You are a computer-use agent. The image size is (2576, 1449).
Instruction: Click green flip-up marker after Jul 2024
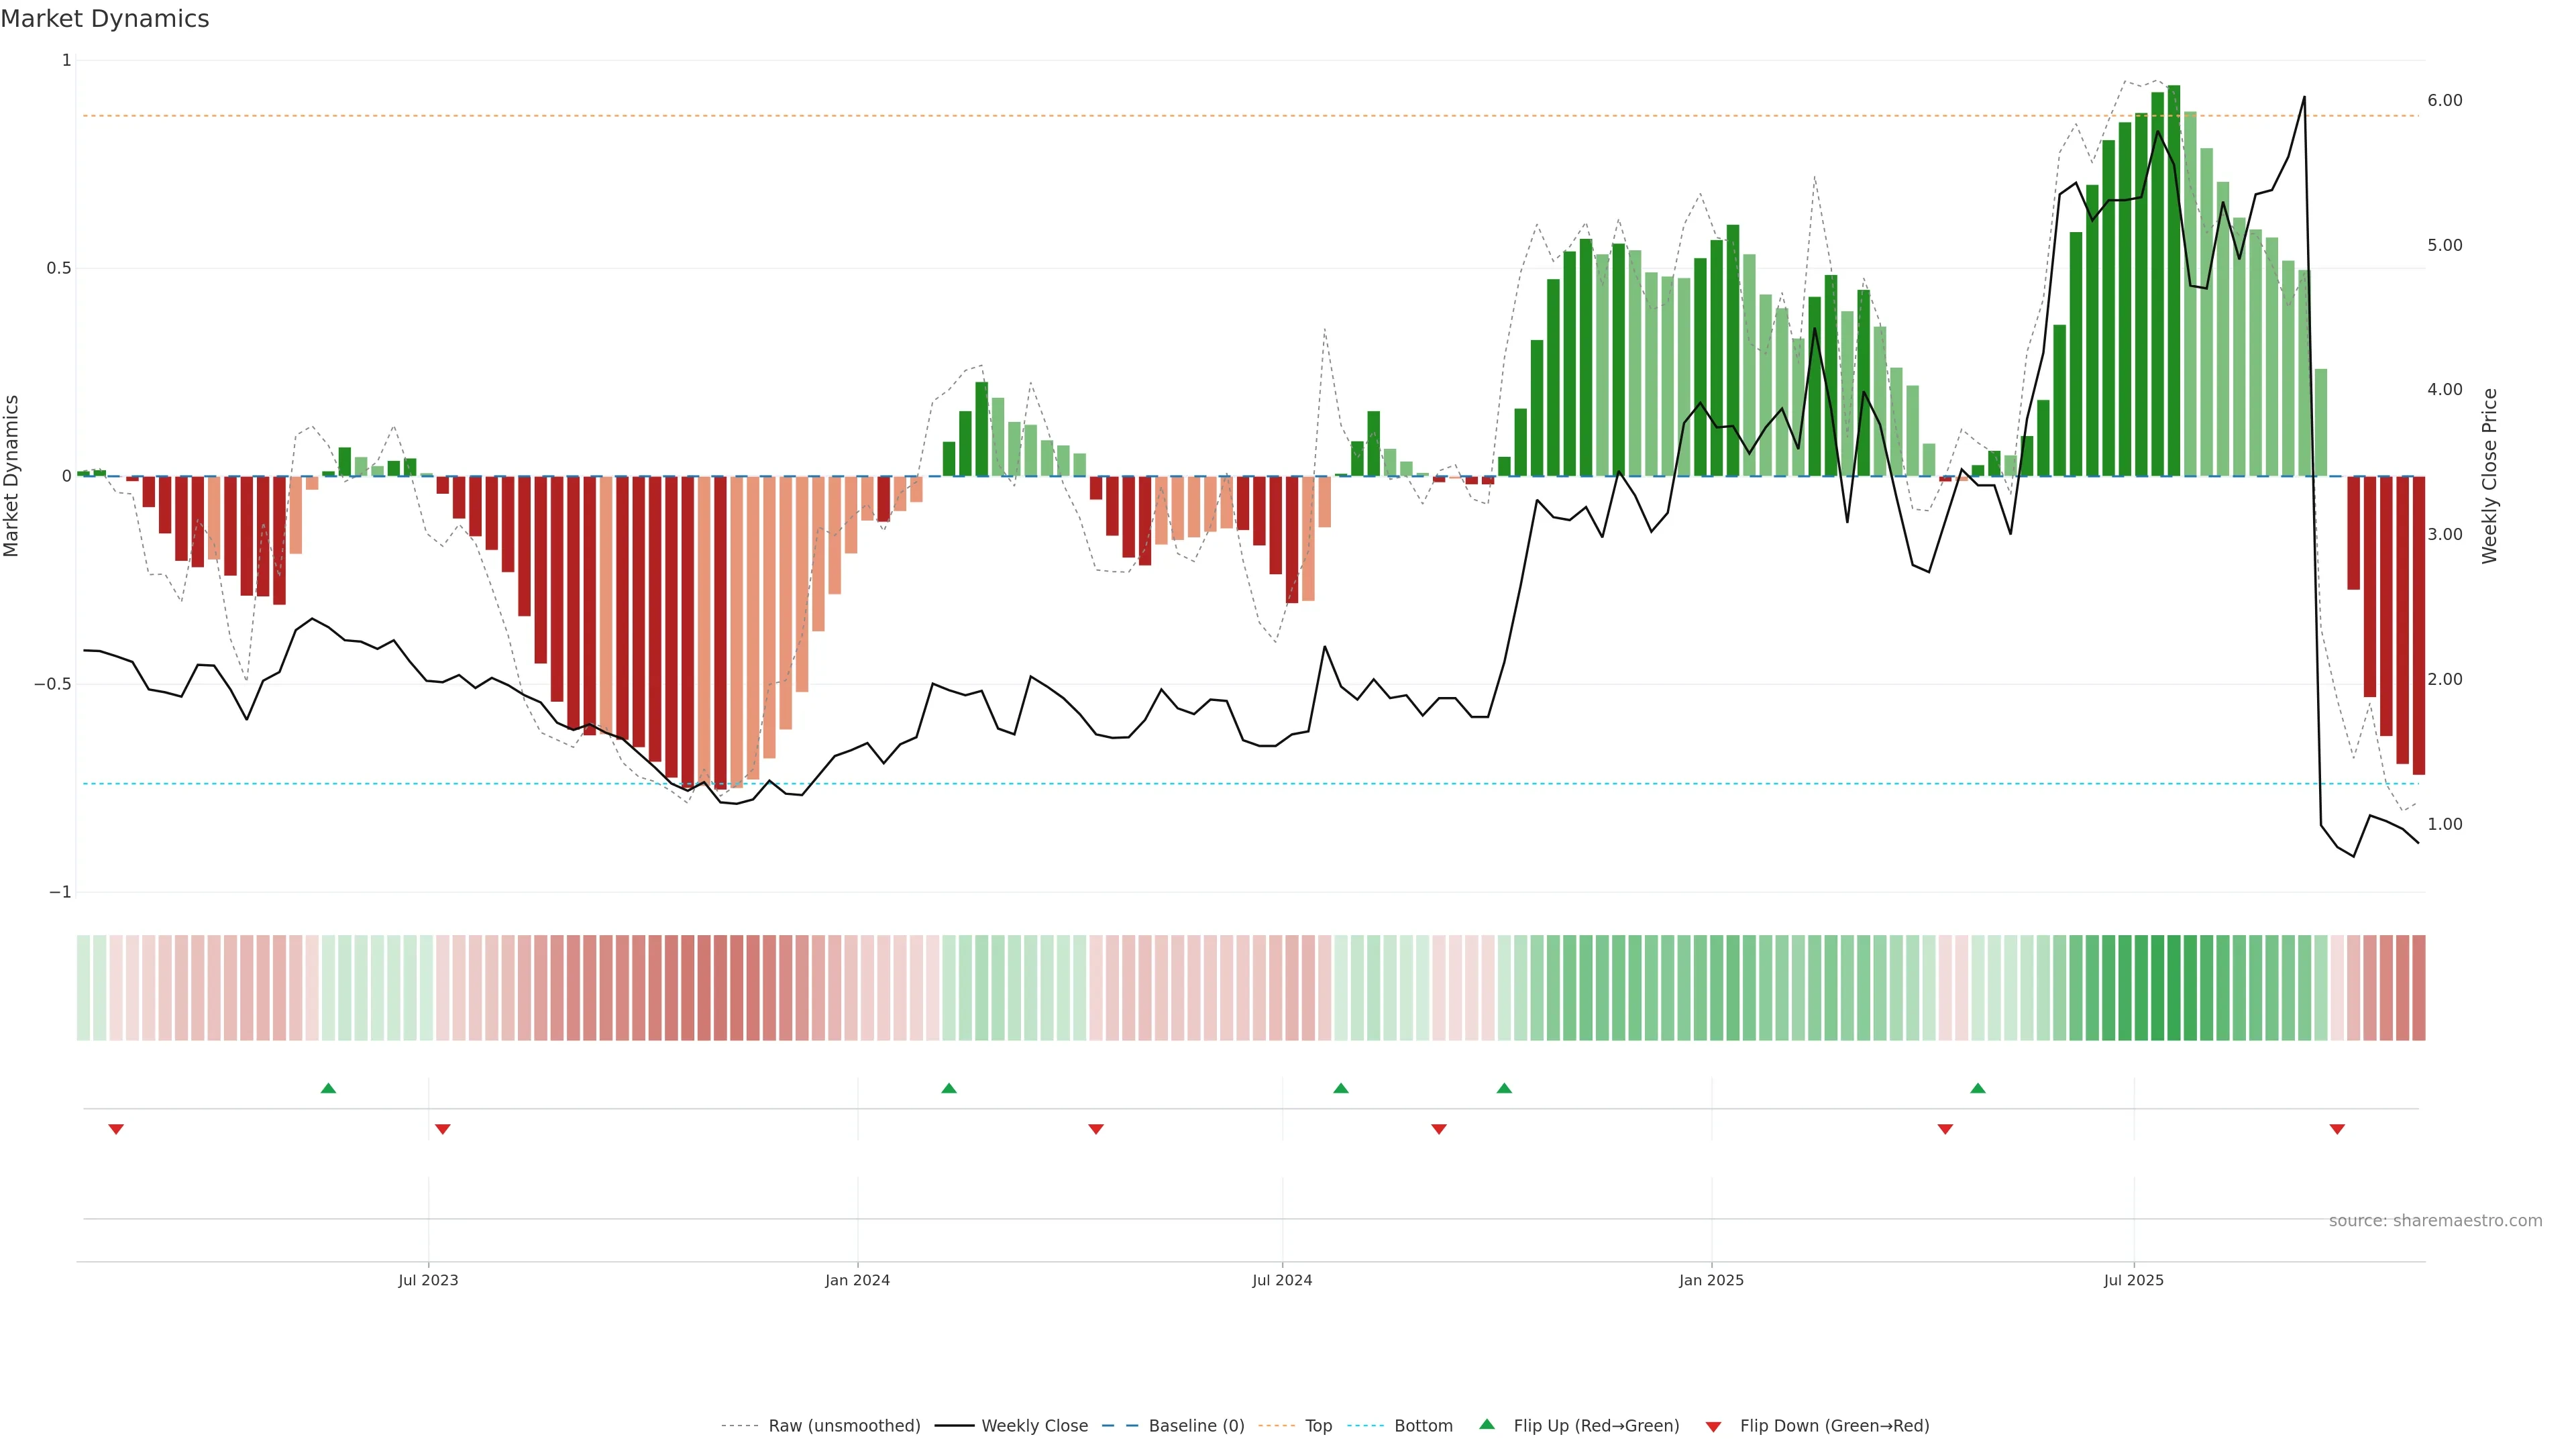click(1341, 1088)
